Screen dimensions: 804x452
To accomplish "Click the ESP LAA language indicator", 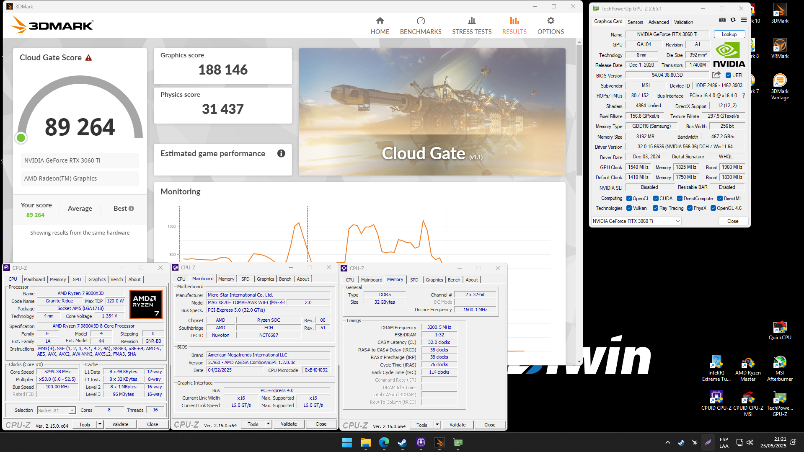I will 724,442.
